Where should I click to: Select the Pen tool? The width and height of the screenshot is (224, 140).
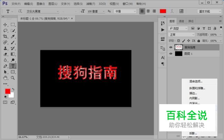pos(5,66)
